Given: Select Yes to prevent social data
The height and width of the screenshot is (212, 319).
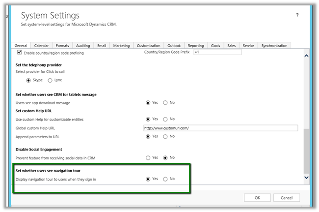Looking at the screenshot, I should click(x=148, y=157).
